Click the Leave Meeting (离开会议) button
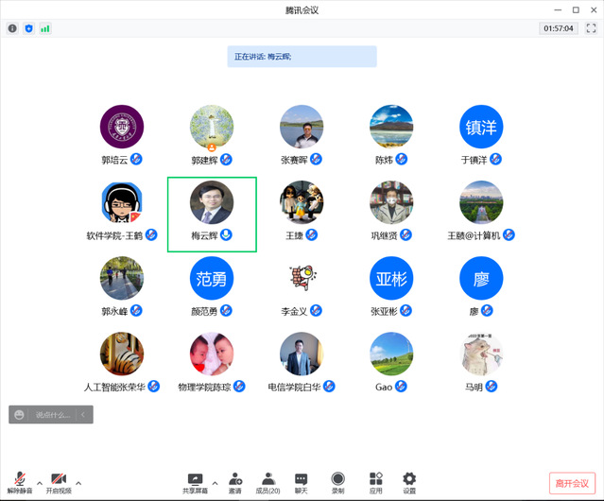Screen dimensions: 604x501 (573, 483)
